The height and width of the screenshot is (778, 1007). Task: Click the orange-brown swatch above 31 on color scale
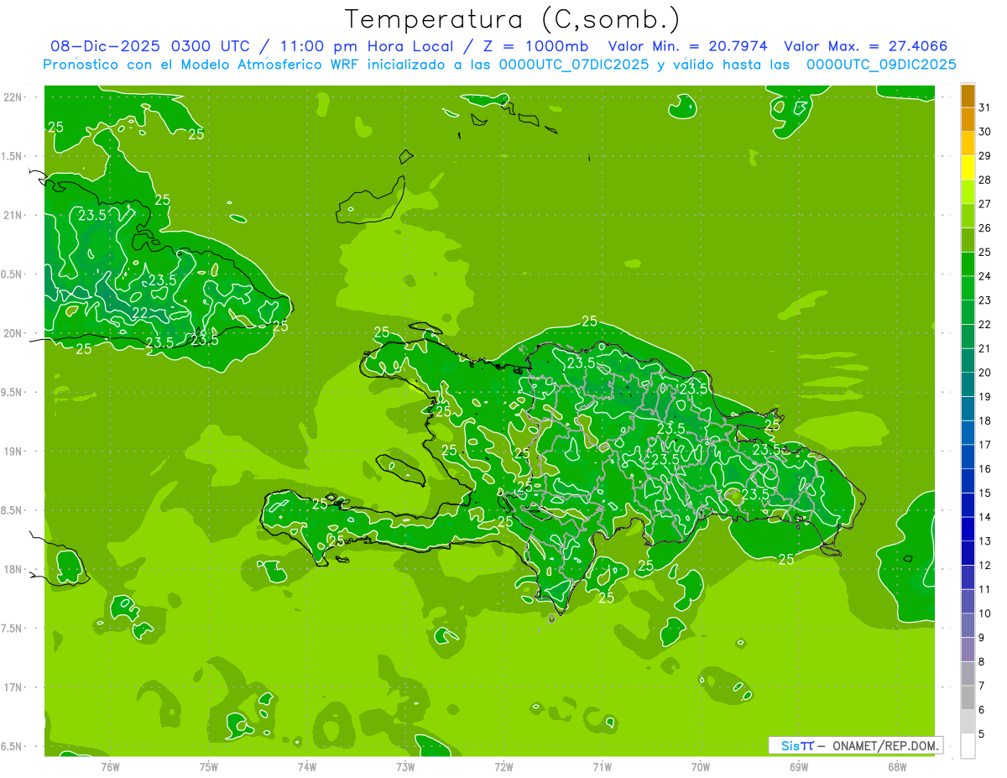(x=968, y=95)
